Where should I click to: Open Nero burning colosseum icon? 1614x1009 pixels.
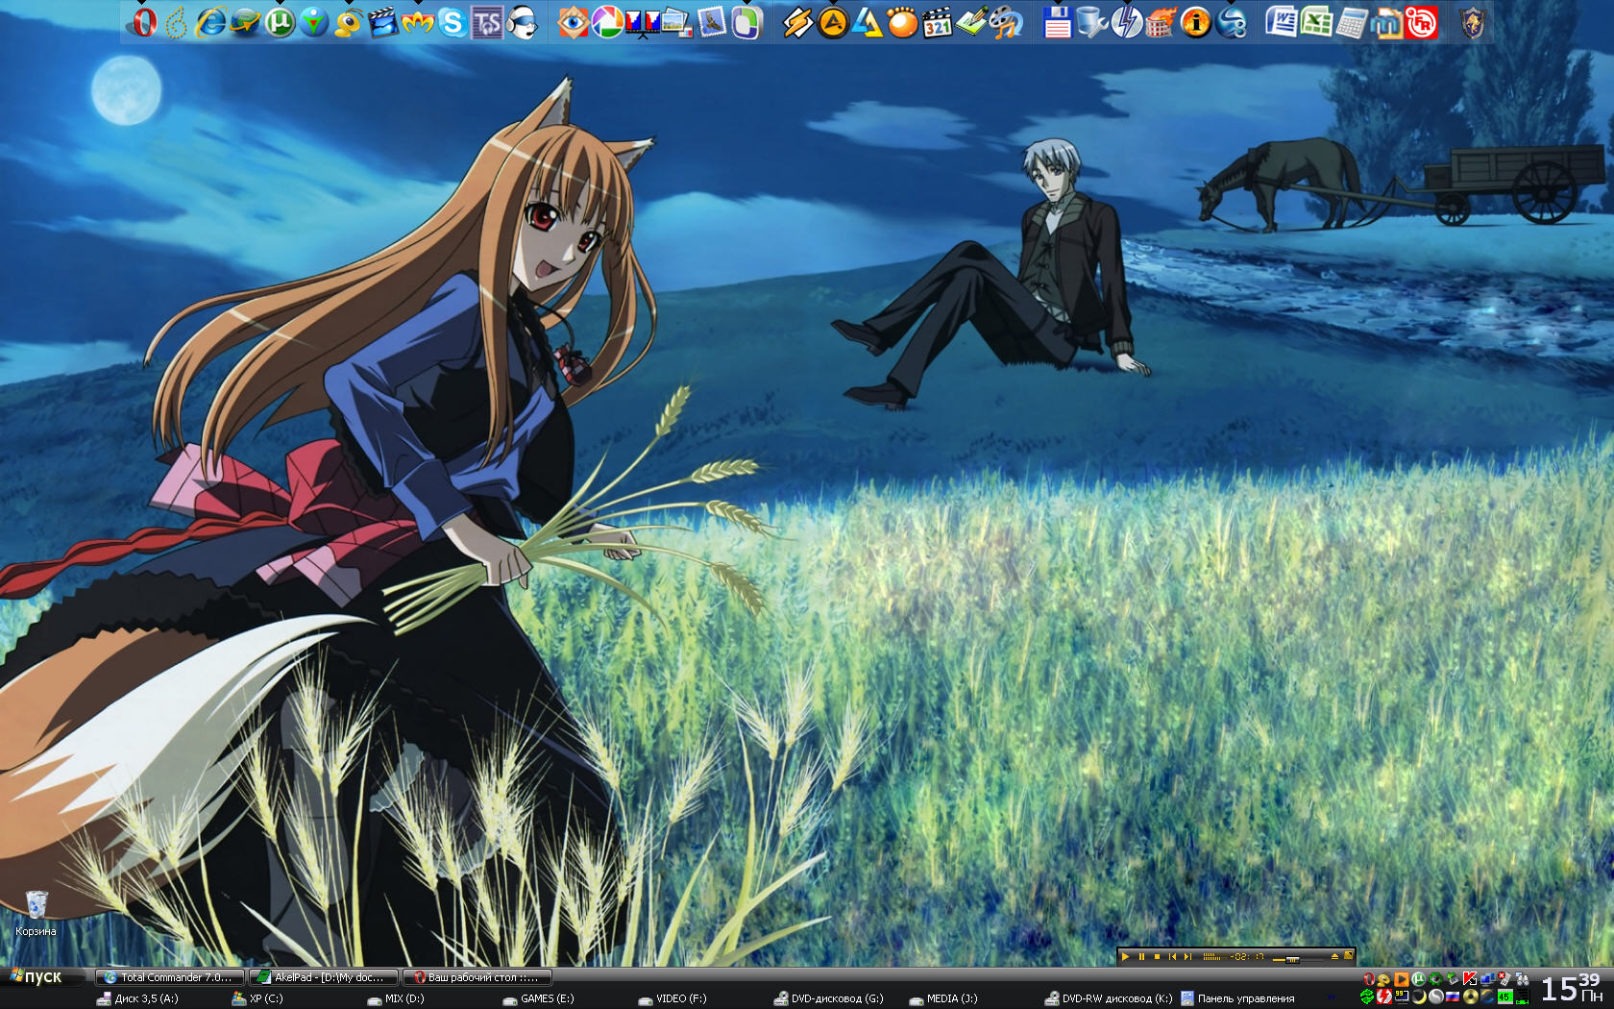pyautogui.click(x=1161, y=21)
